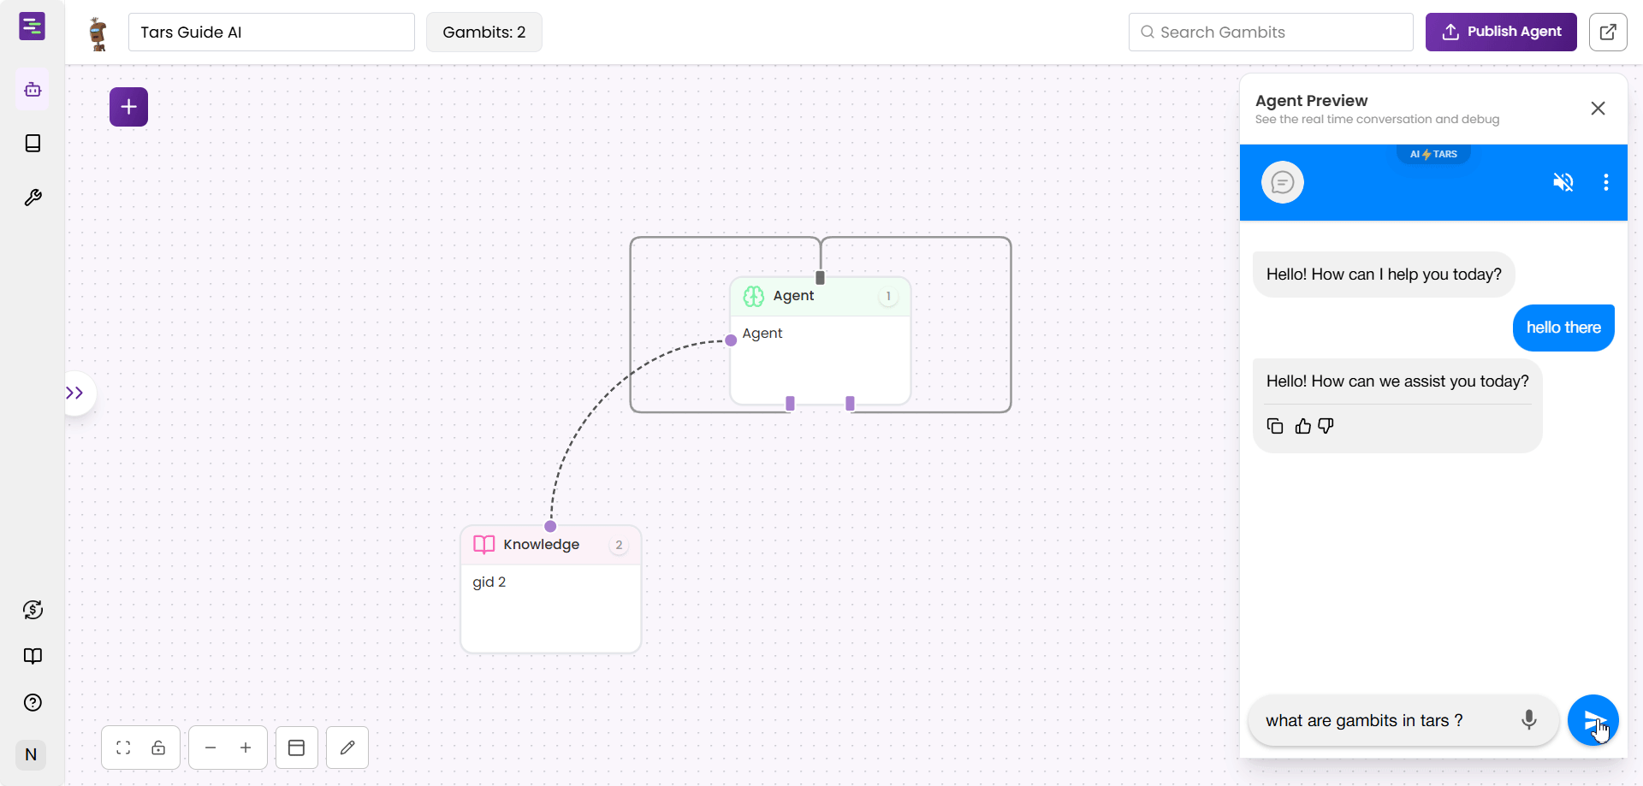Send the chat message with send button
The width and height of the screenshot is (1643, 786).
tap(1593, 720)
